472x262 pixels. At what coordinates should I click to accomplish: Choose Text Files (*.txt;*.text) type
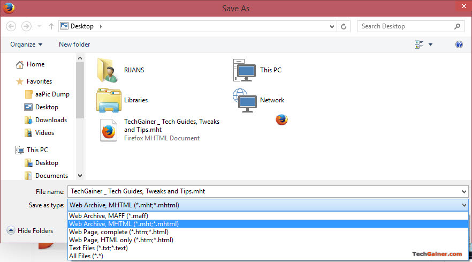[268, 248]
